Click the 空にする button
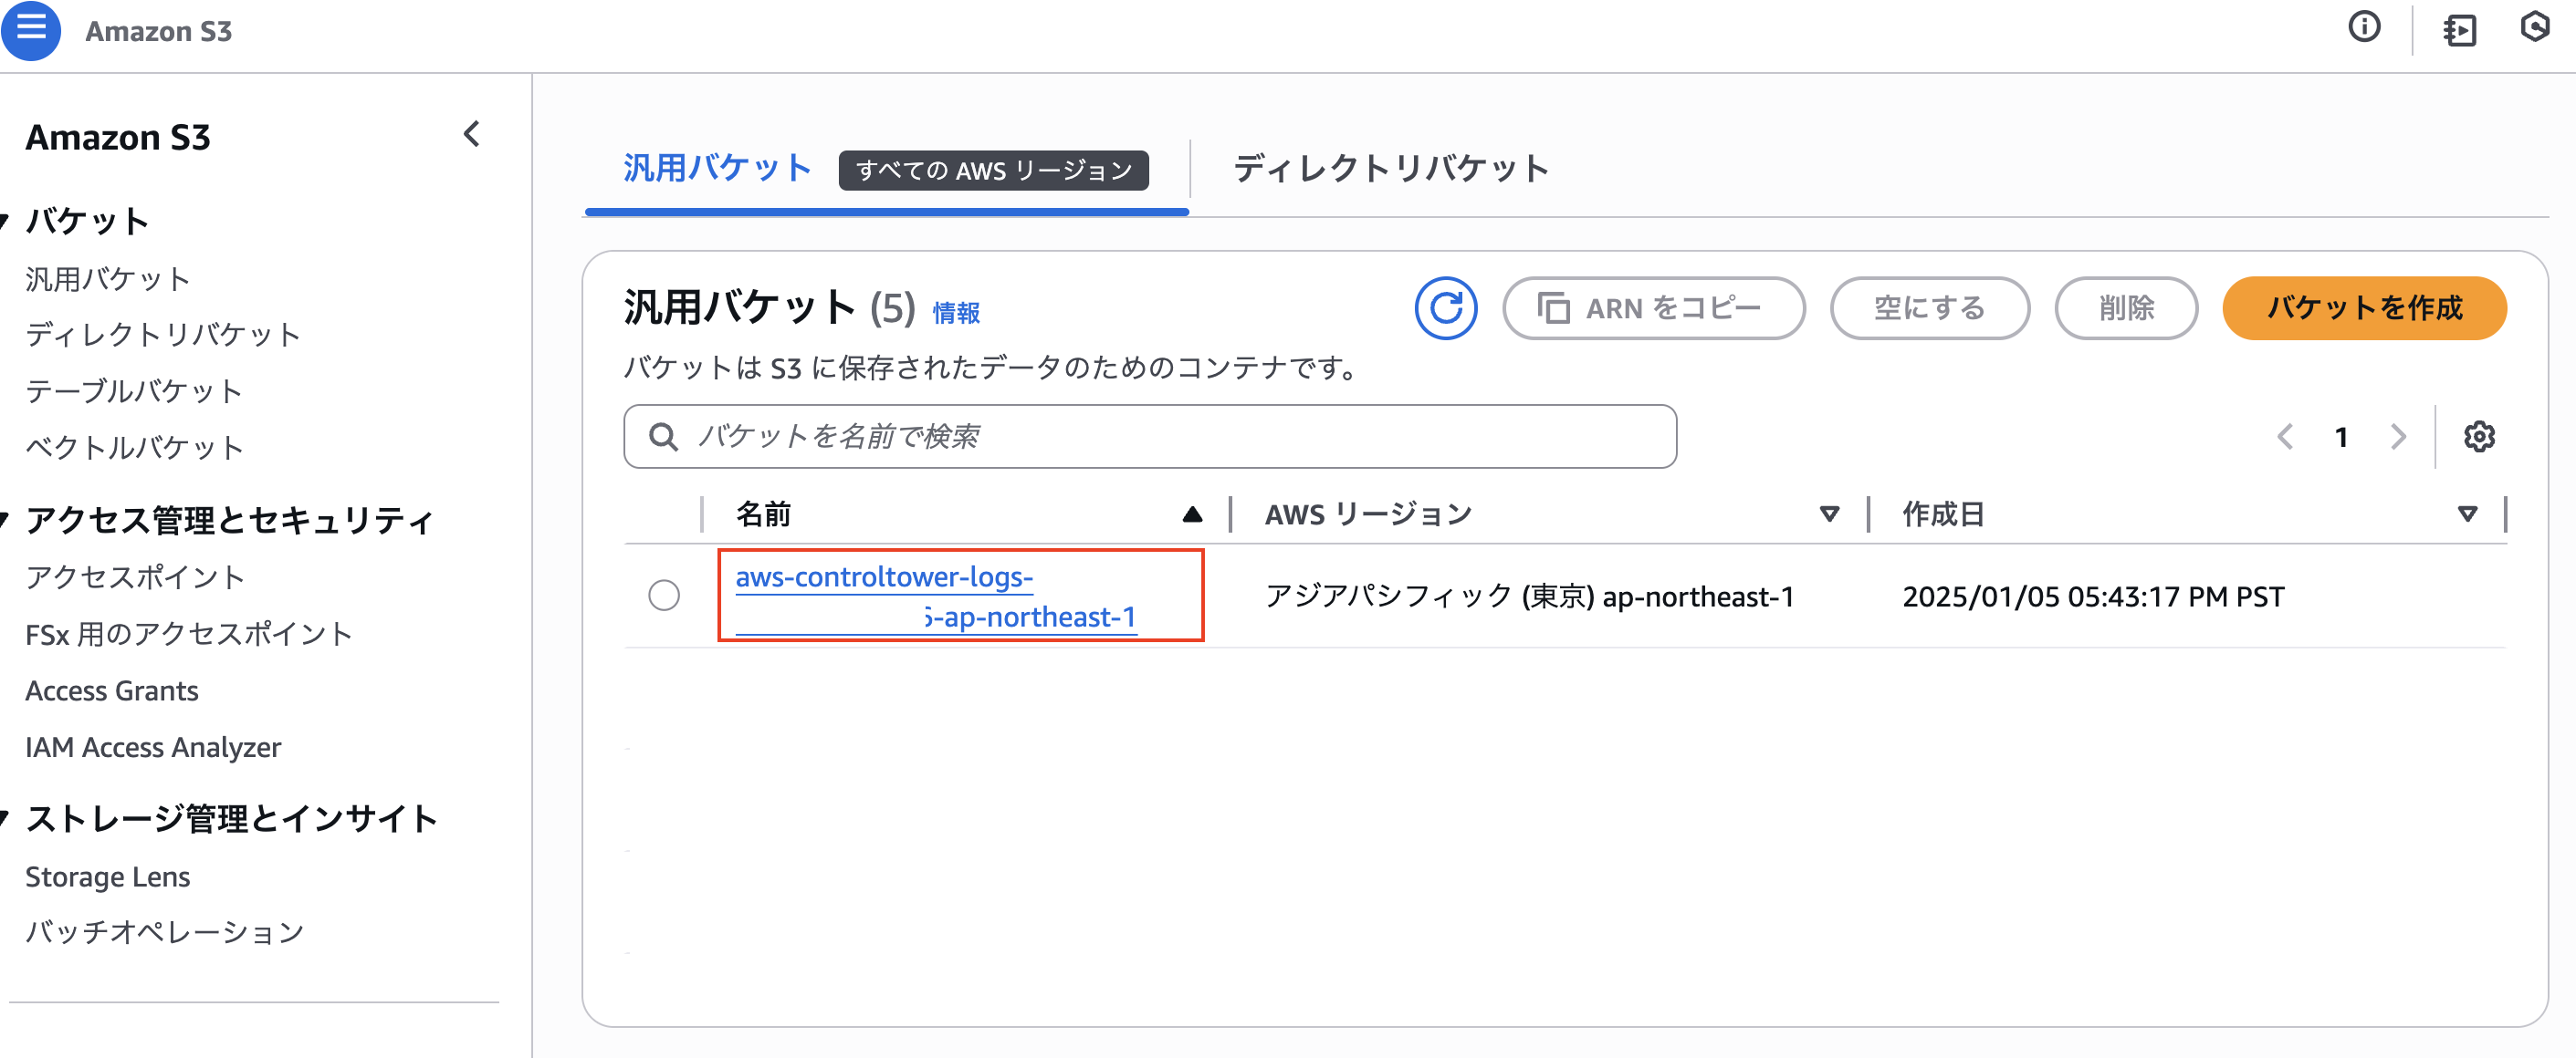 1929,307
